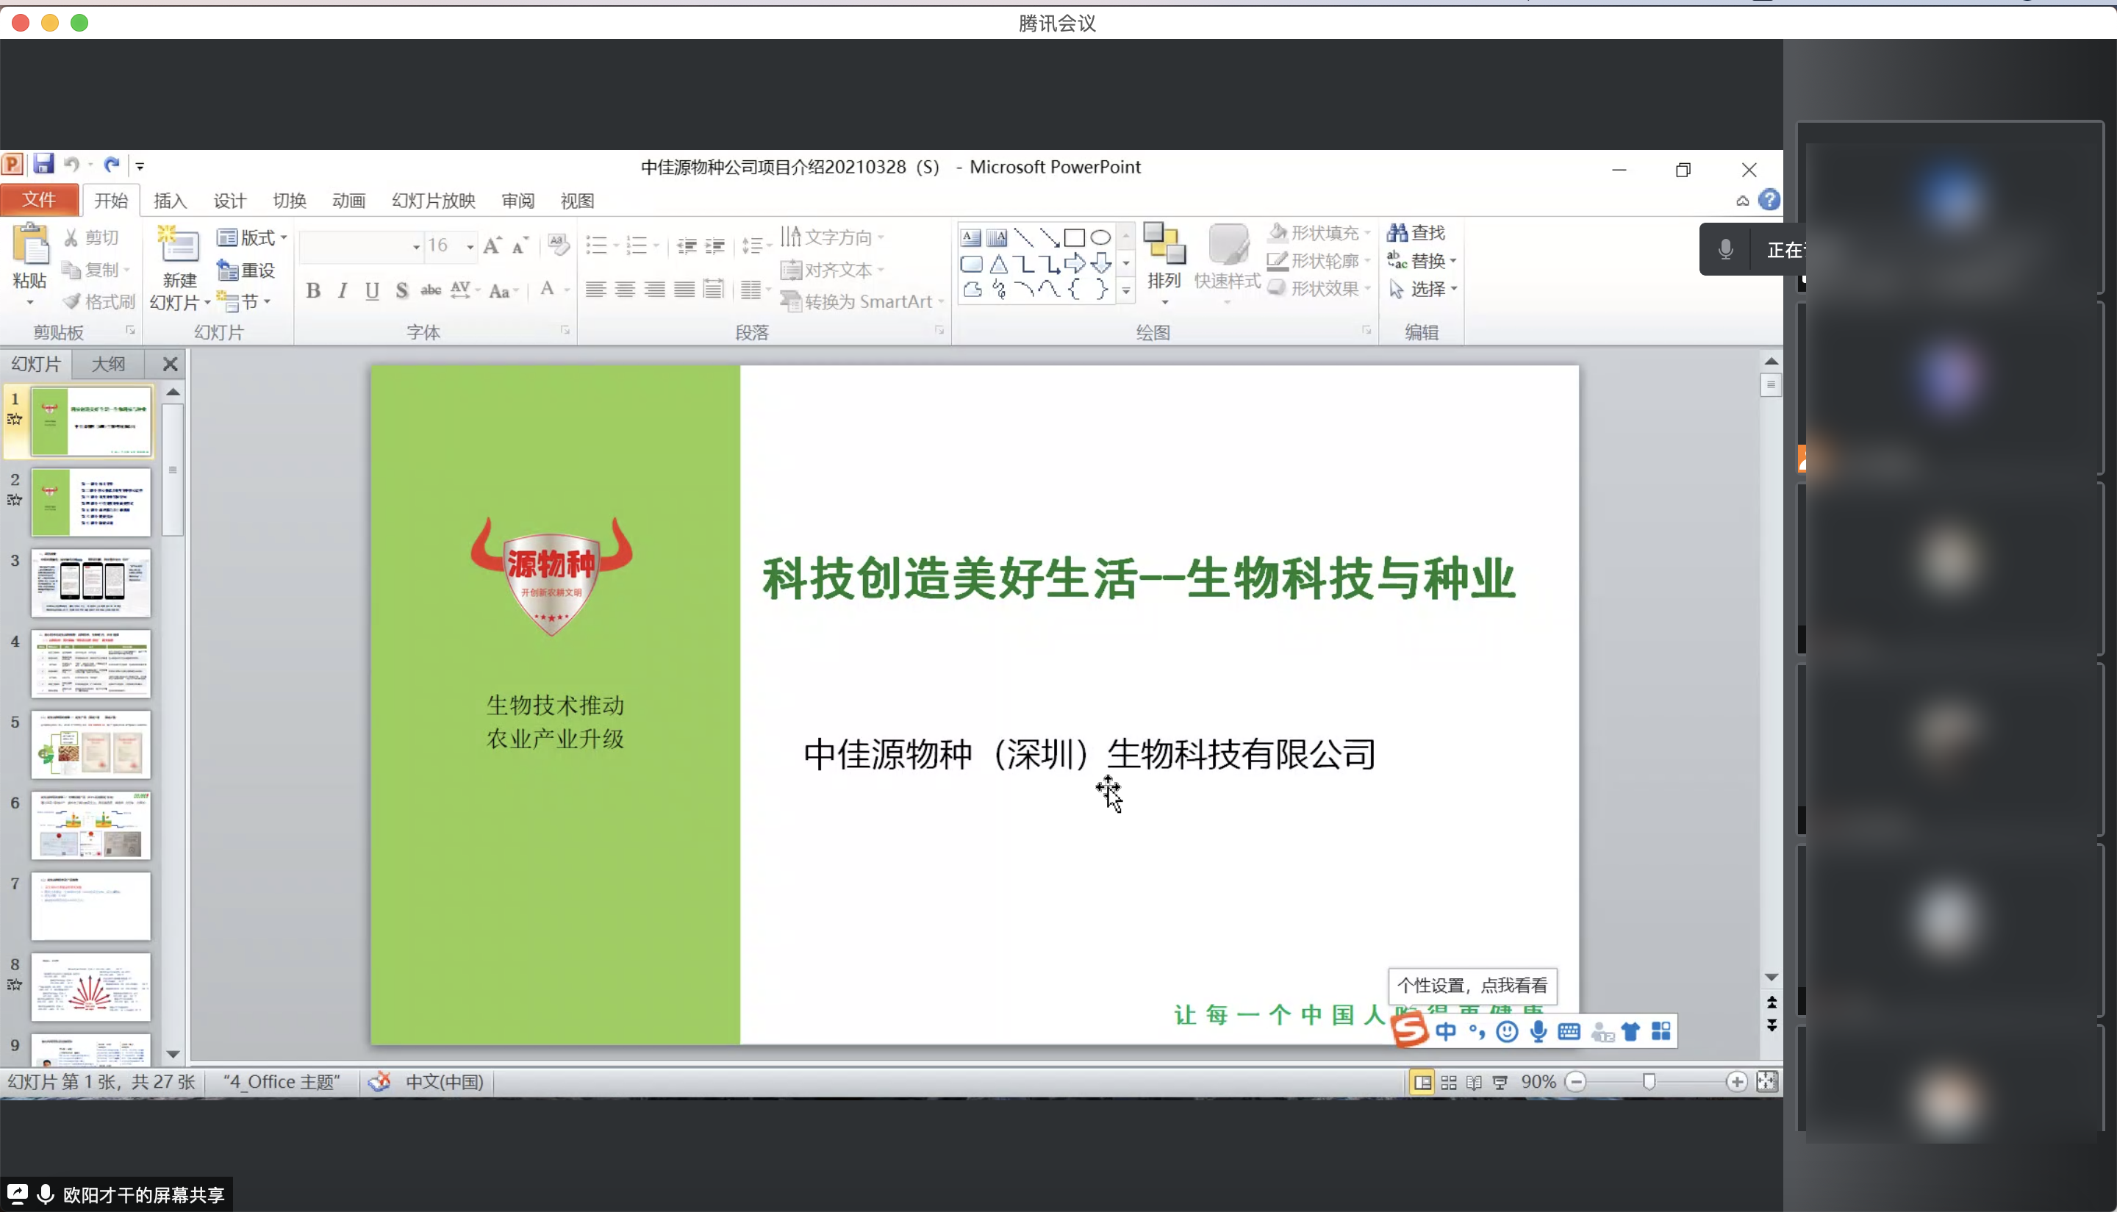Switch to slide sorter view icon
Image resolution: width=2117 pixels, height=1212 pixels.
[1449, 1082]
